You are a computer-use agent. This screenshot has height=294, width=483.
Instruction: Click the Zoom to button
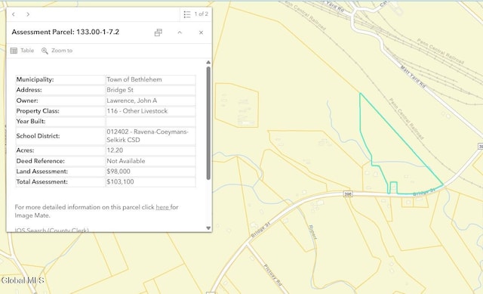57,51
